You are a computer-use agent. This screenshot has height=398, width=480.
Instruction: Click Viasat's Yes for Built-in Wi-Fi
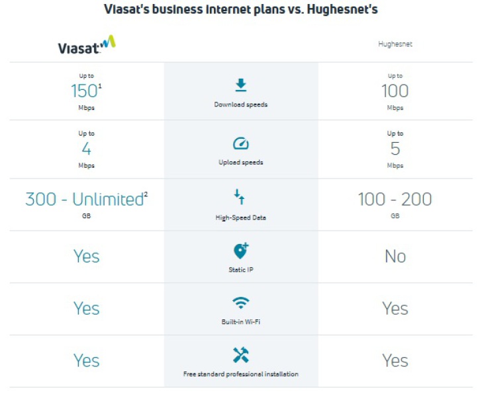coord(86,309)
